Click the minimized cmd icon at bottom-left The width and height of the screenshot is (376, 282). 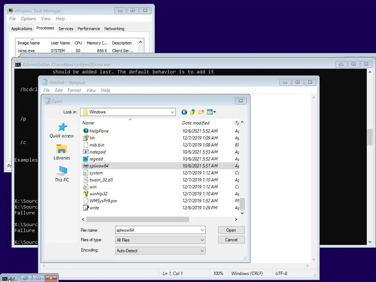tap(4, 278)
